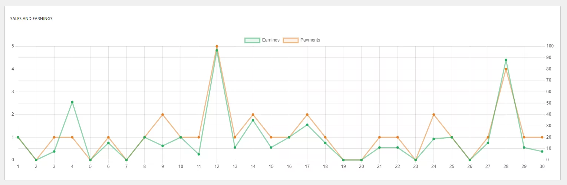Select the Earnings data point at day 3

(x=54, y=151)
